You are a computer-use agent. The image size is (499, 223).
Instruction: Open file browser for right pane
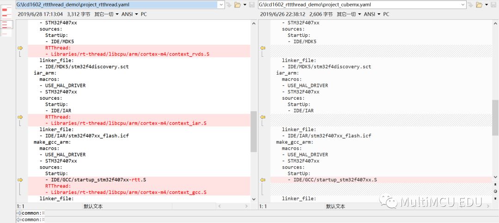pos(479,5)
